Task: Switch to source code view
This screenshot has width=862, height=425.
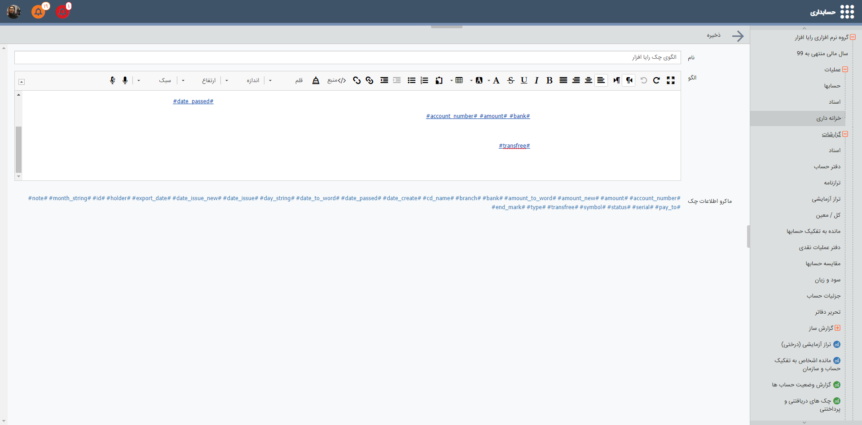Action: click(x=337, y=80)
